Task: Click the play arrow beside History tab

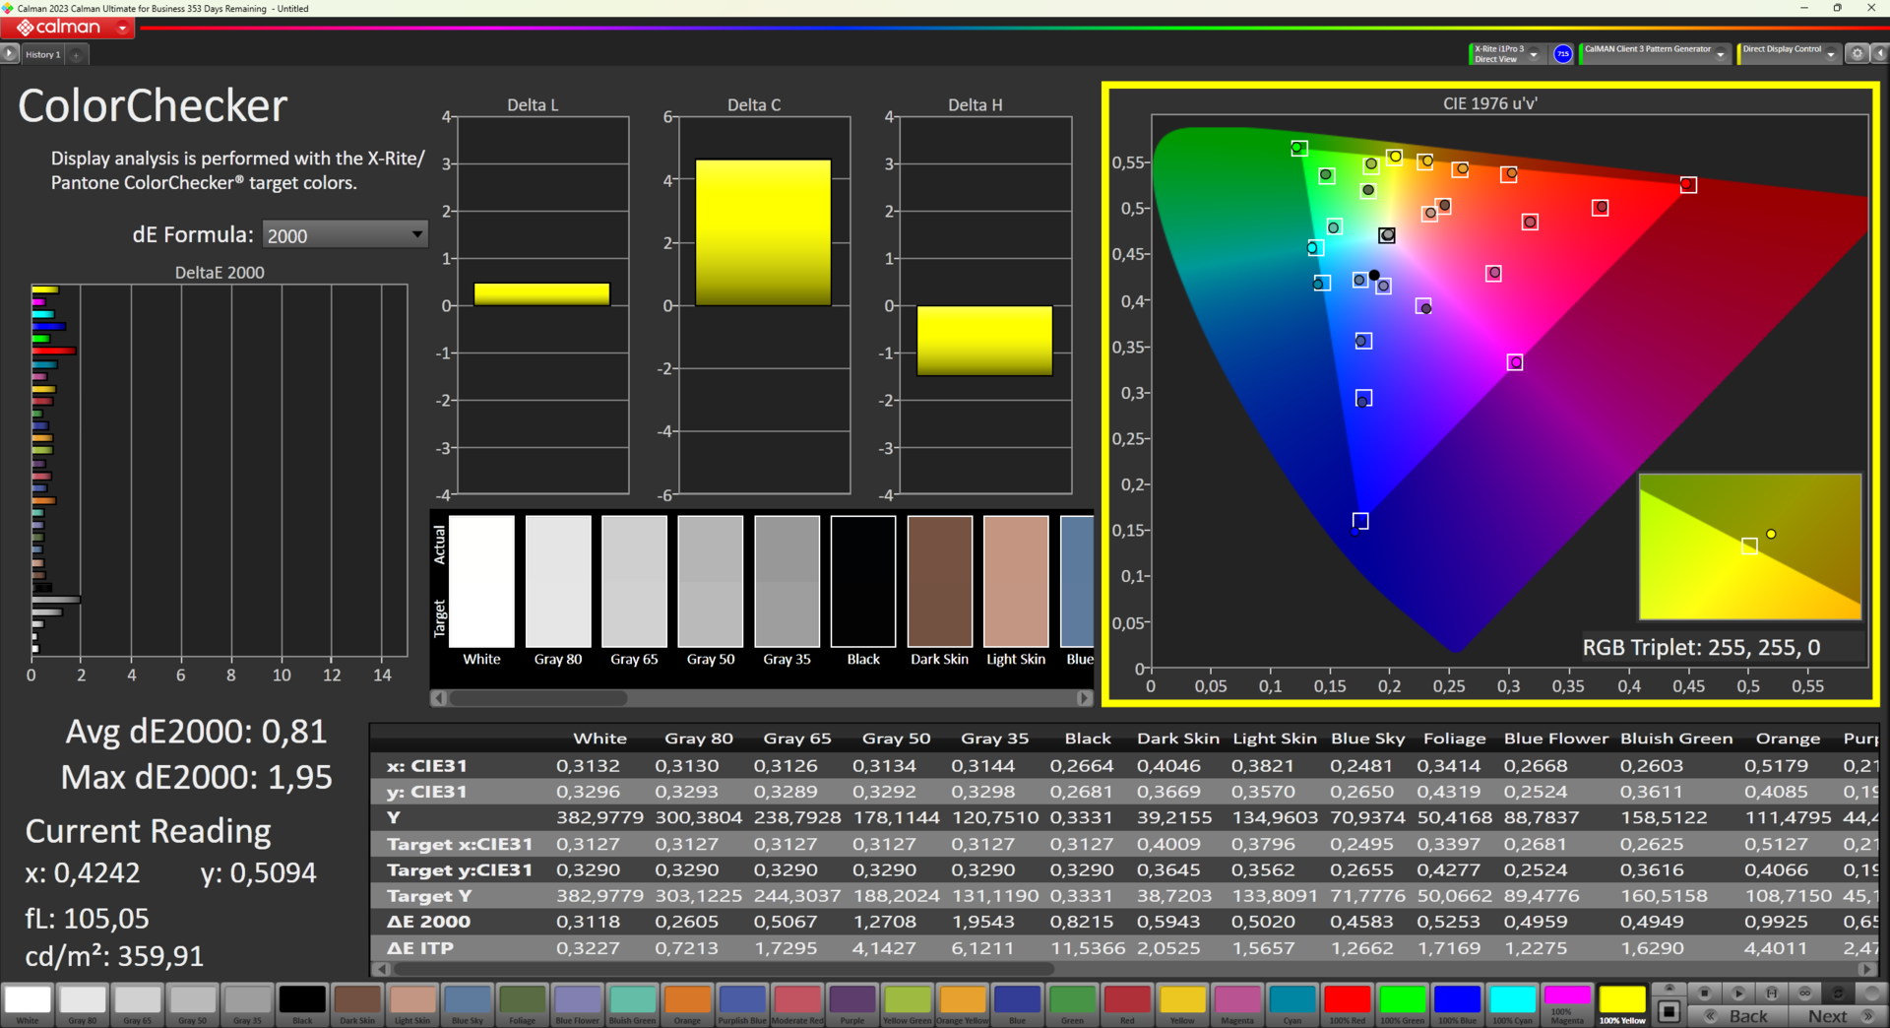Action: (x=10, y=55)
